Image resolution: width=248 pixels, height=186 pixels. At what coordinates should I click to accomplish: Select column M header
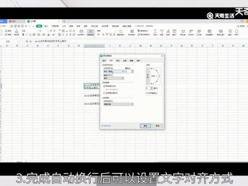click(140, 46)
